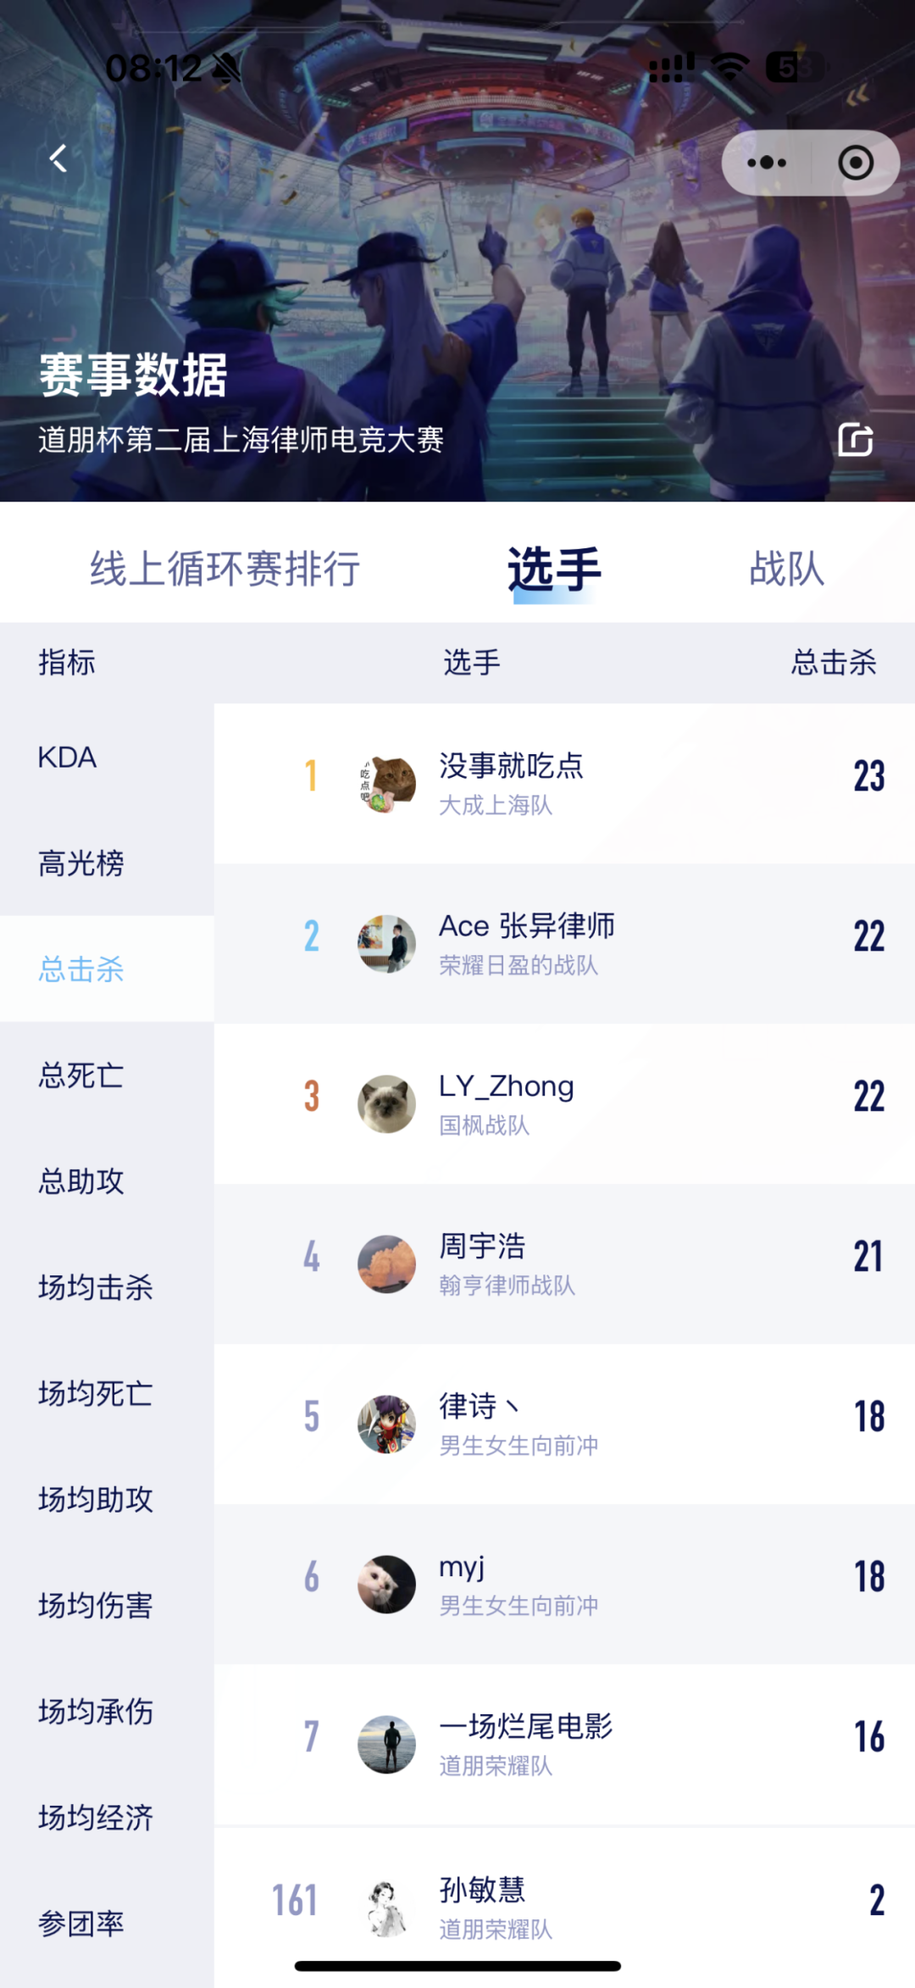Choose 场均经济 in the metric list
Viewport: 915px width, 1988px height.
(96, 1818)
